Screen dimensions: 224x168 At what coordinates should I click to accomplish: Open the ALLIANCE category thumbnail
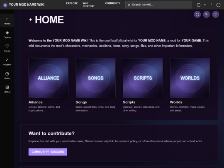(49, 78)
